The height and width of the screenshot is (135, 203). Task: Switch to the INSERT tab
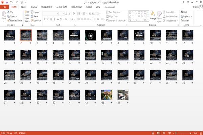pyautogui.click(x=24, y=7)
